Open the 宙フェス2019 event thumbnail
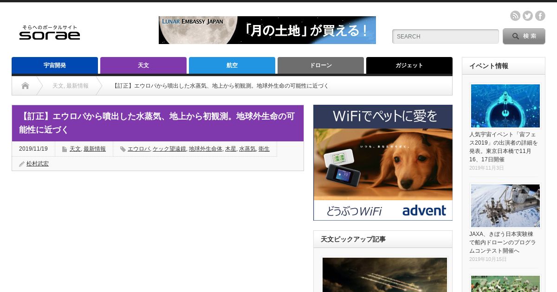Image resolution: width=557 pixels, height=292 pixels. (505, 106)
